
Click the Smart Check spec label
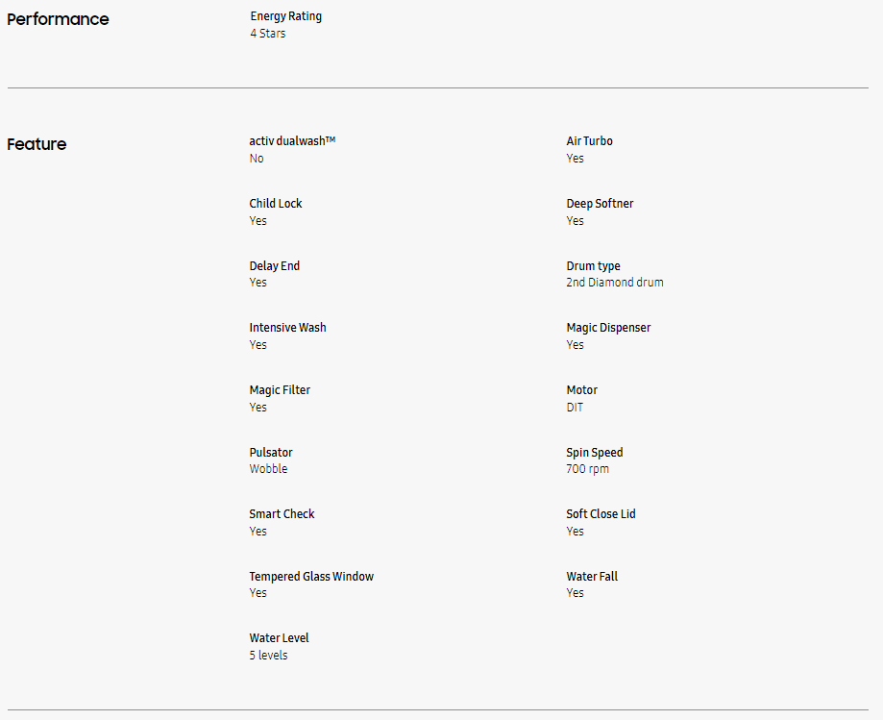click(x=282, y=513)
